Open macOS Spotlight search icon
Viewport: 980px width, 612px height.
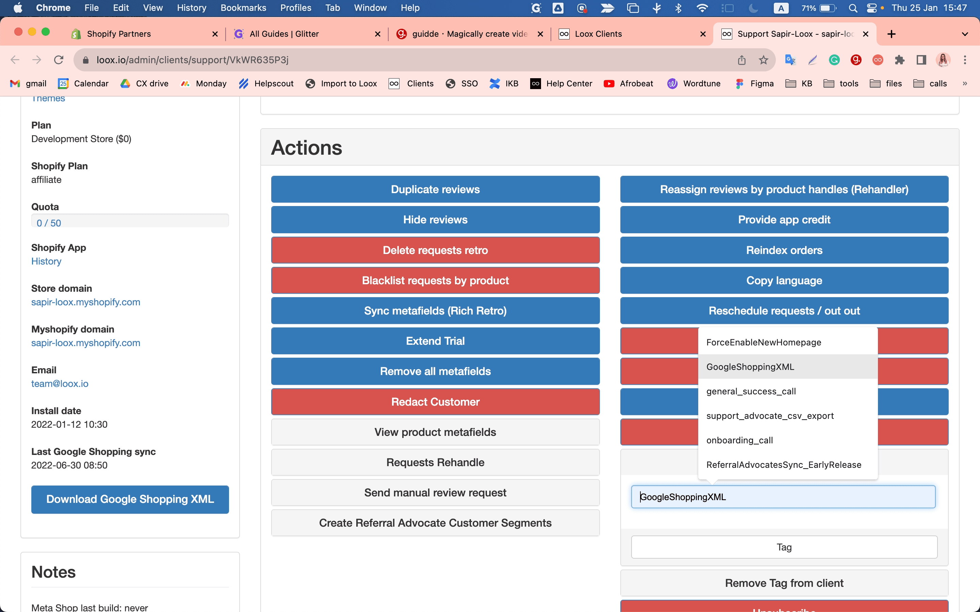point(852,8)
